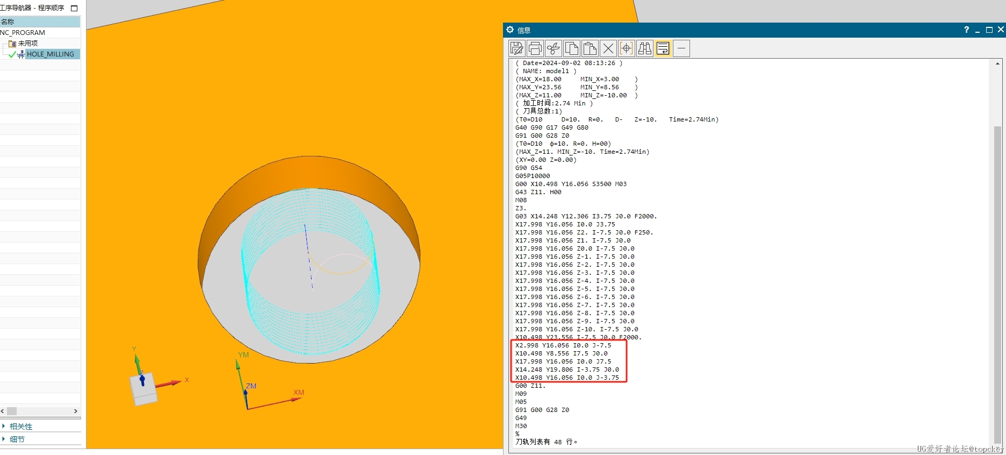The image size is (1006, 455).
Task: Close the 信息 window
Action: coord(1001,30)
